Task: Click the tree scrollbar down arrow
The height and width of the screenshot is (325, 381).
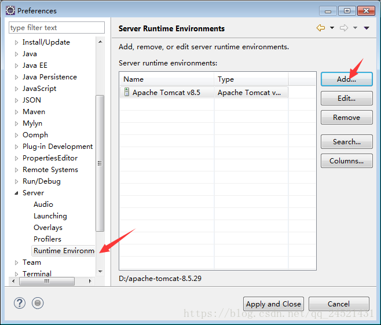Action: coord(100,271)
